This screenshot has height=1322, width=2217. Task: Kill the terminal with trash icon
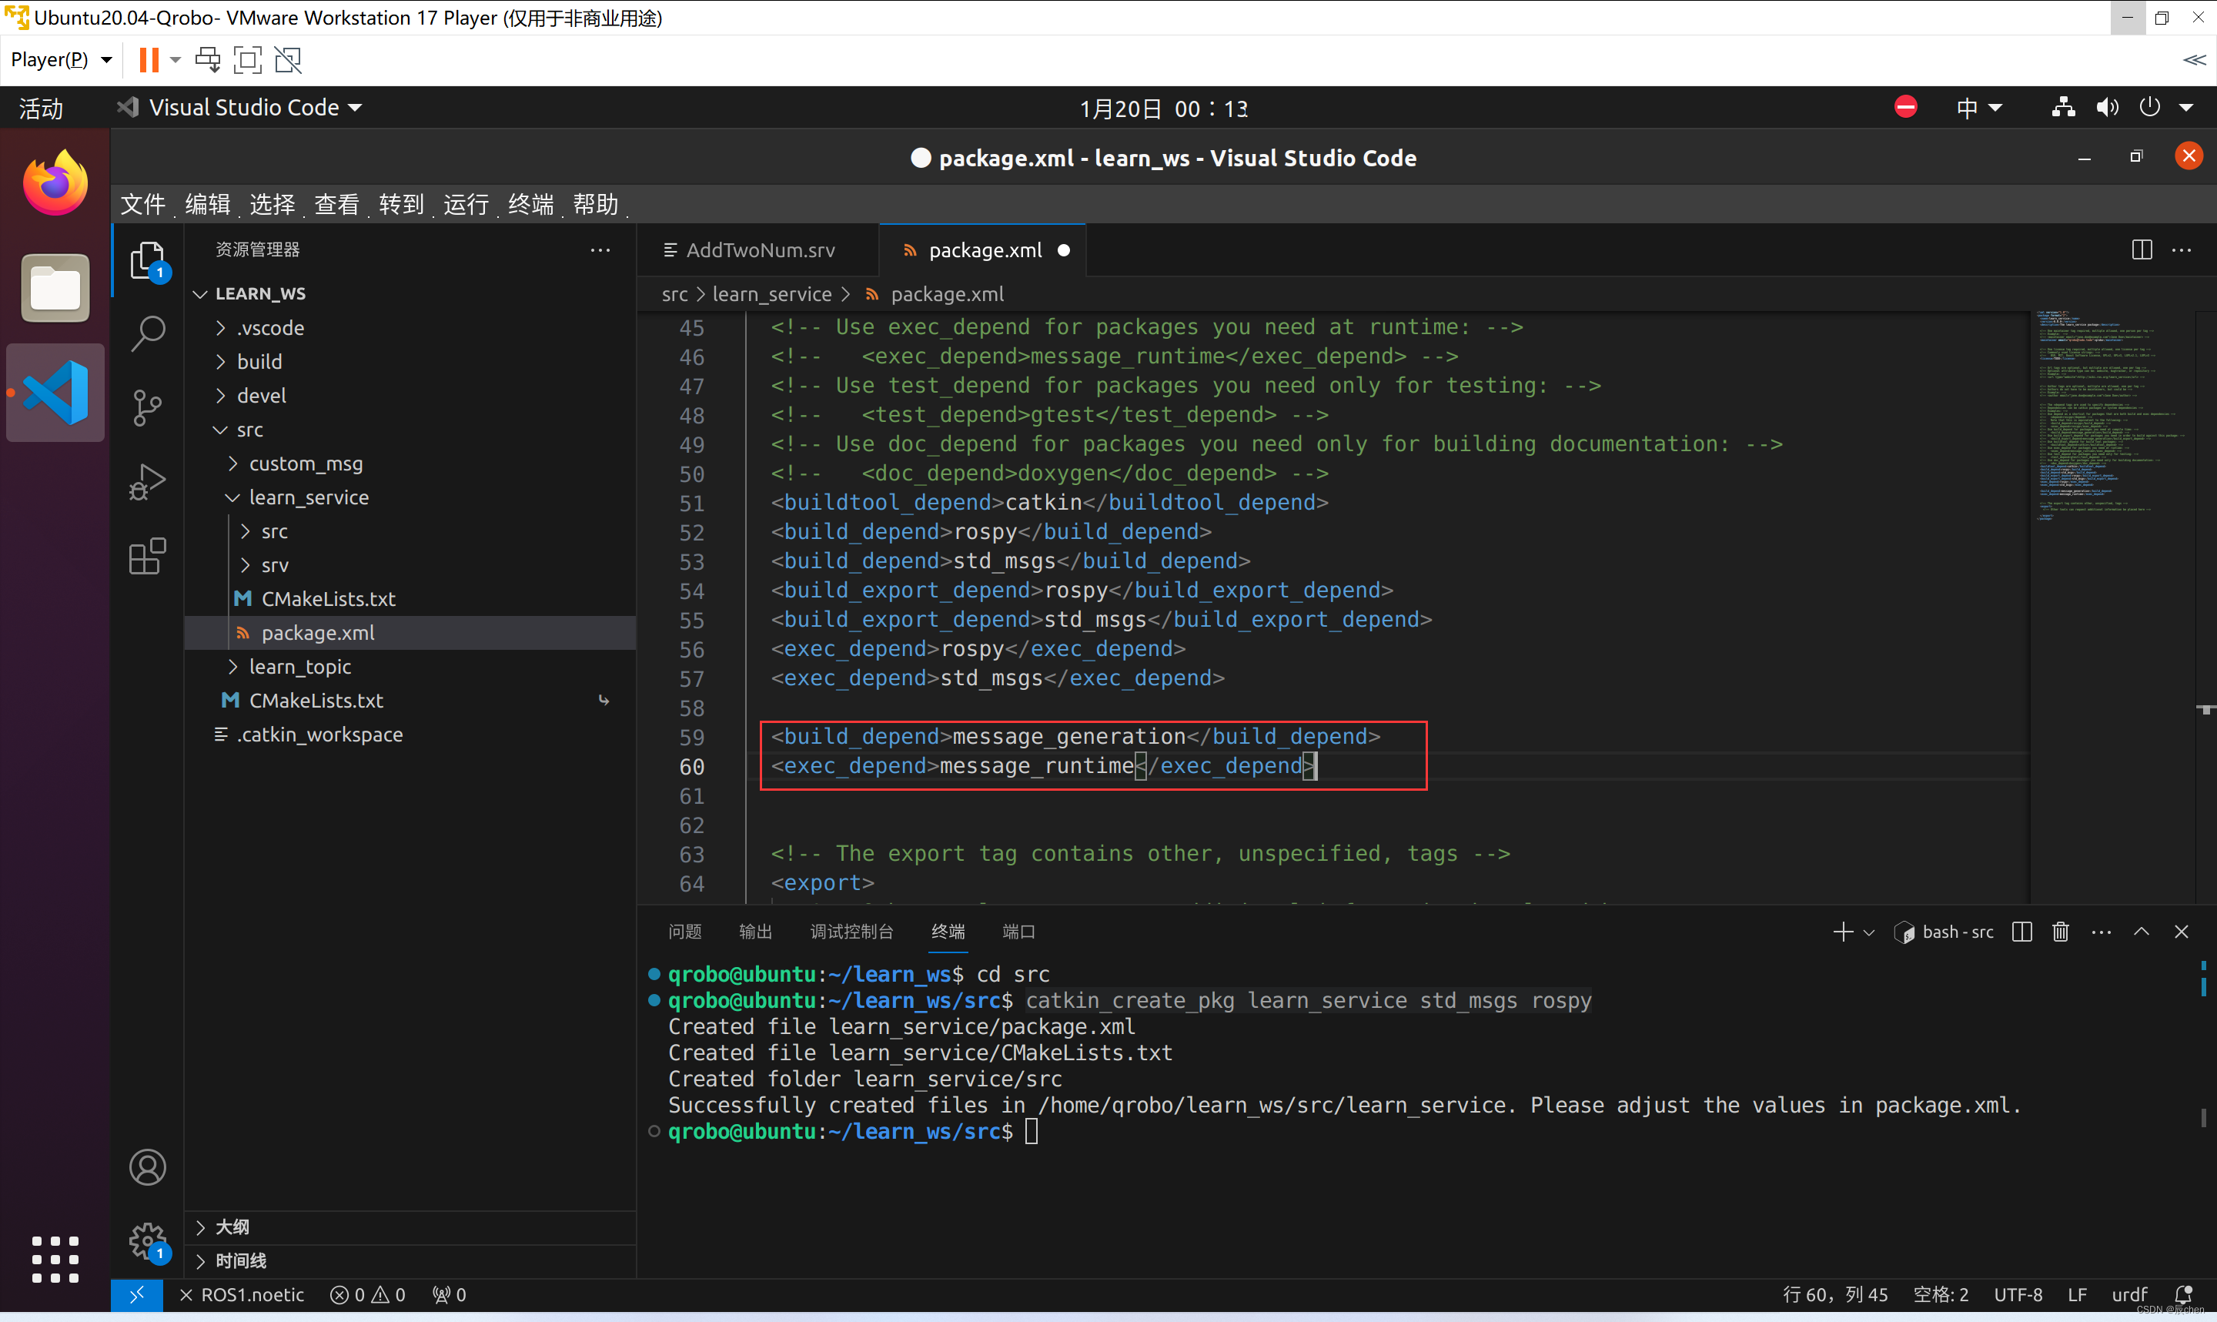[2060, 932]
